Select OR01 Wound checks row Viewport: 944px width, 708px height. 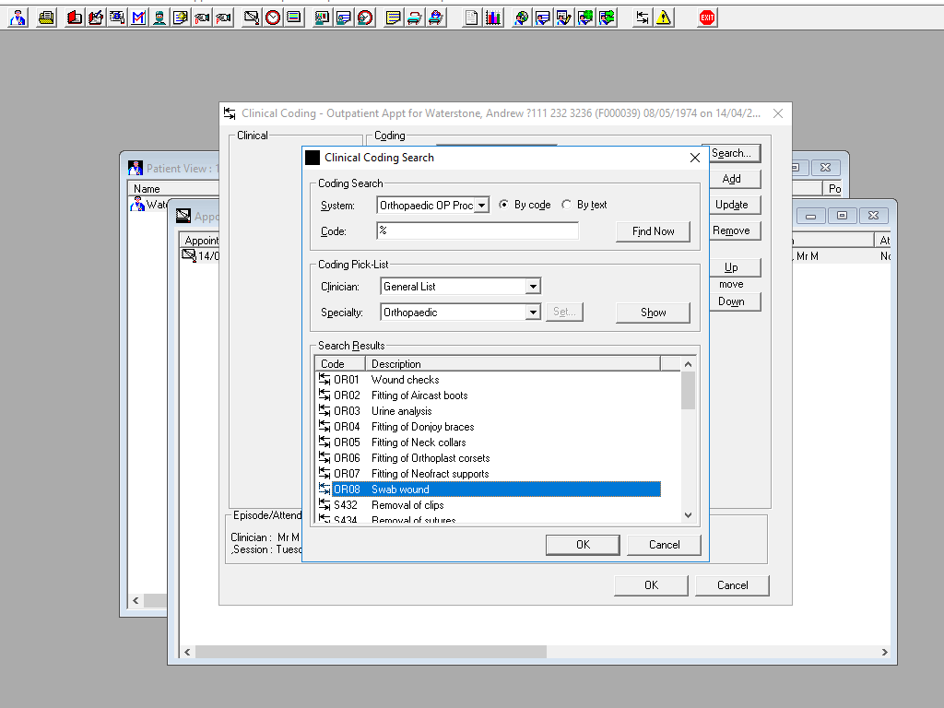489,380
